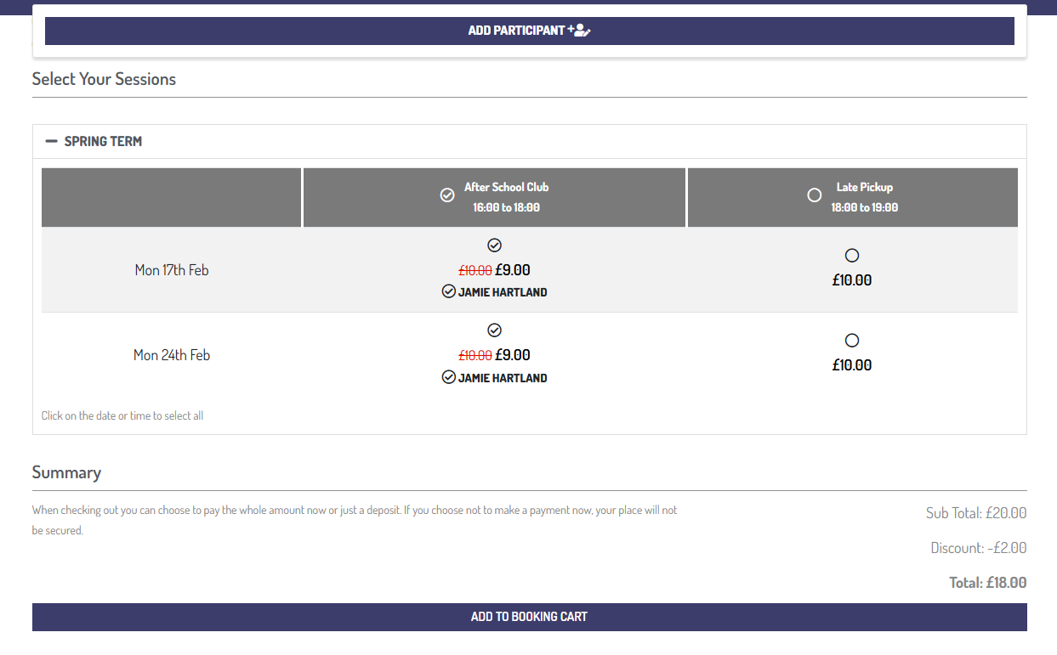
Task: Click the Add Participant button
Action: [529, 31]
